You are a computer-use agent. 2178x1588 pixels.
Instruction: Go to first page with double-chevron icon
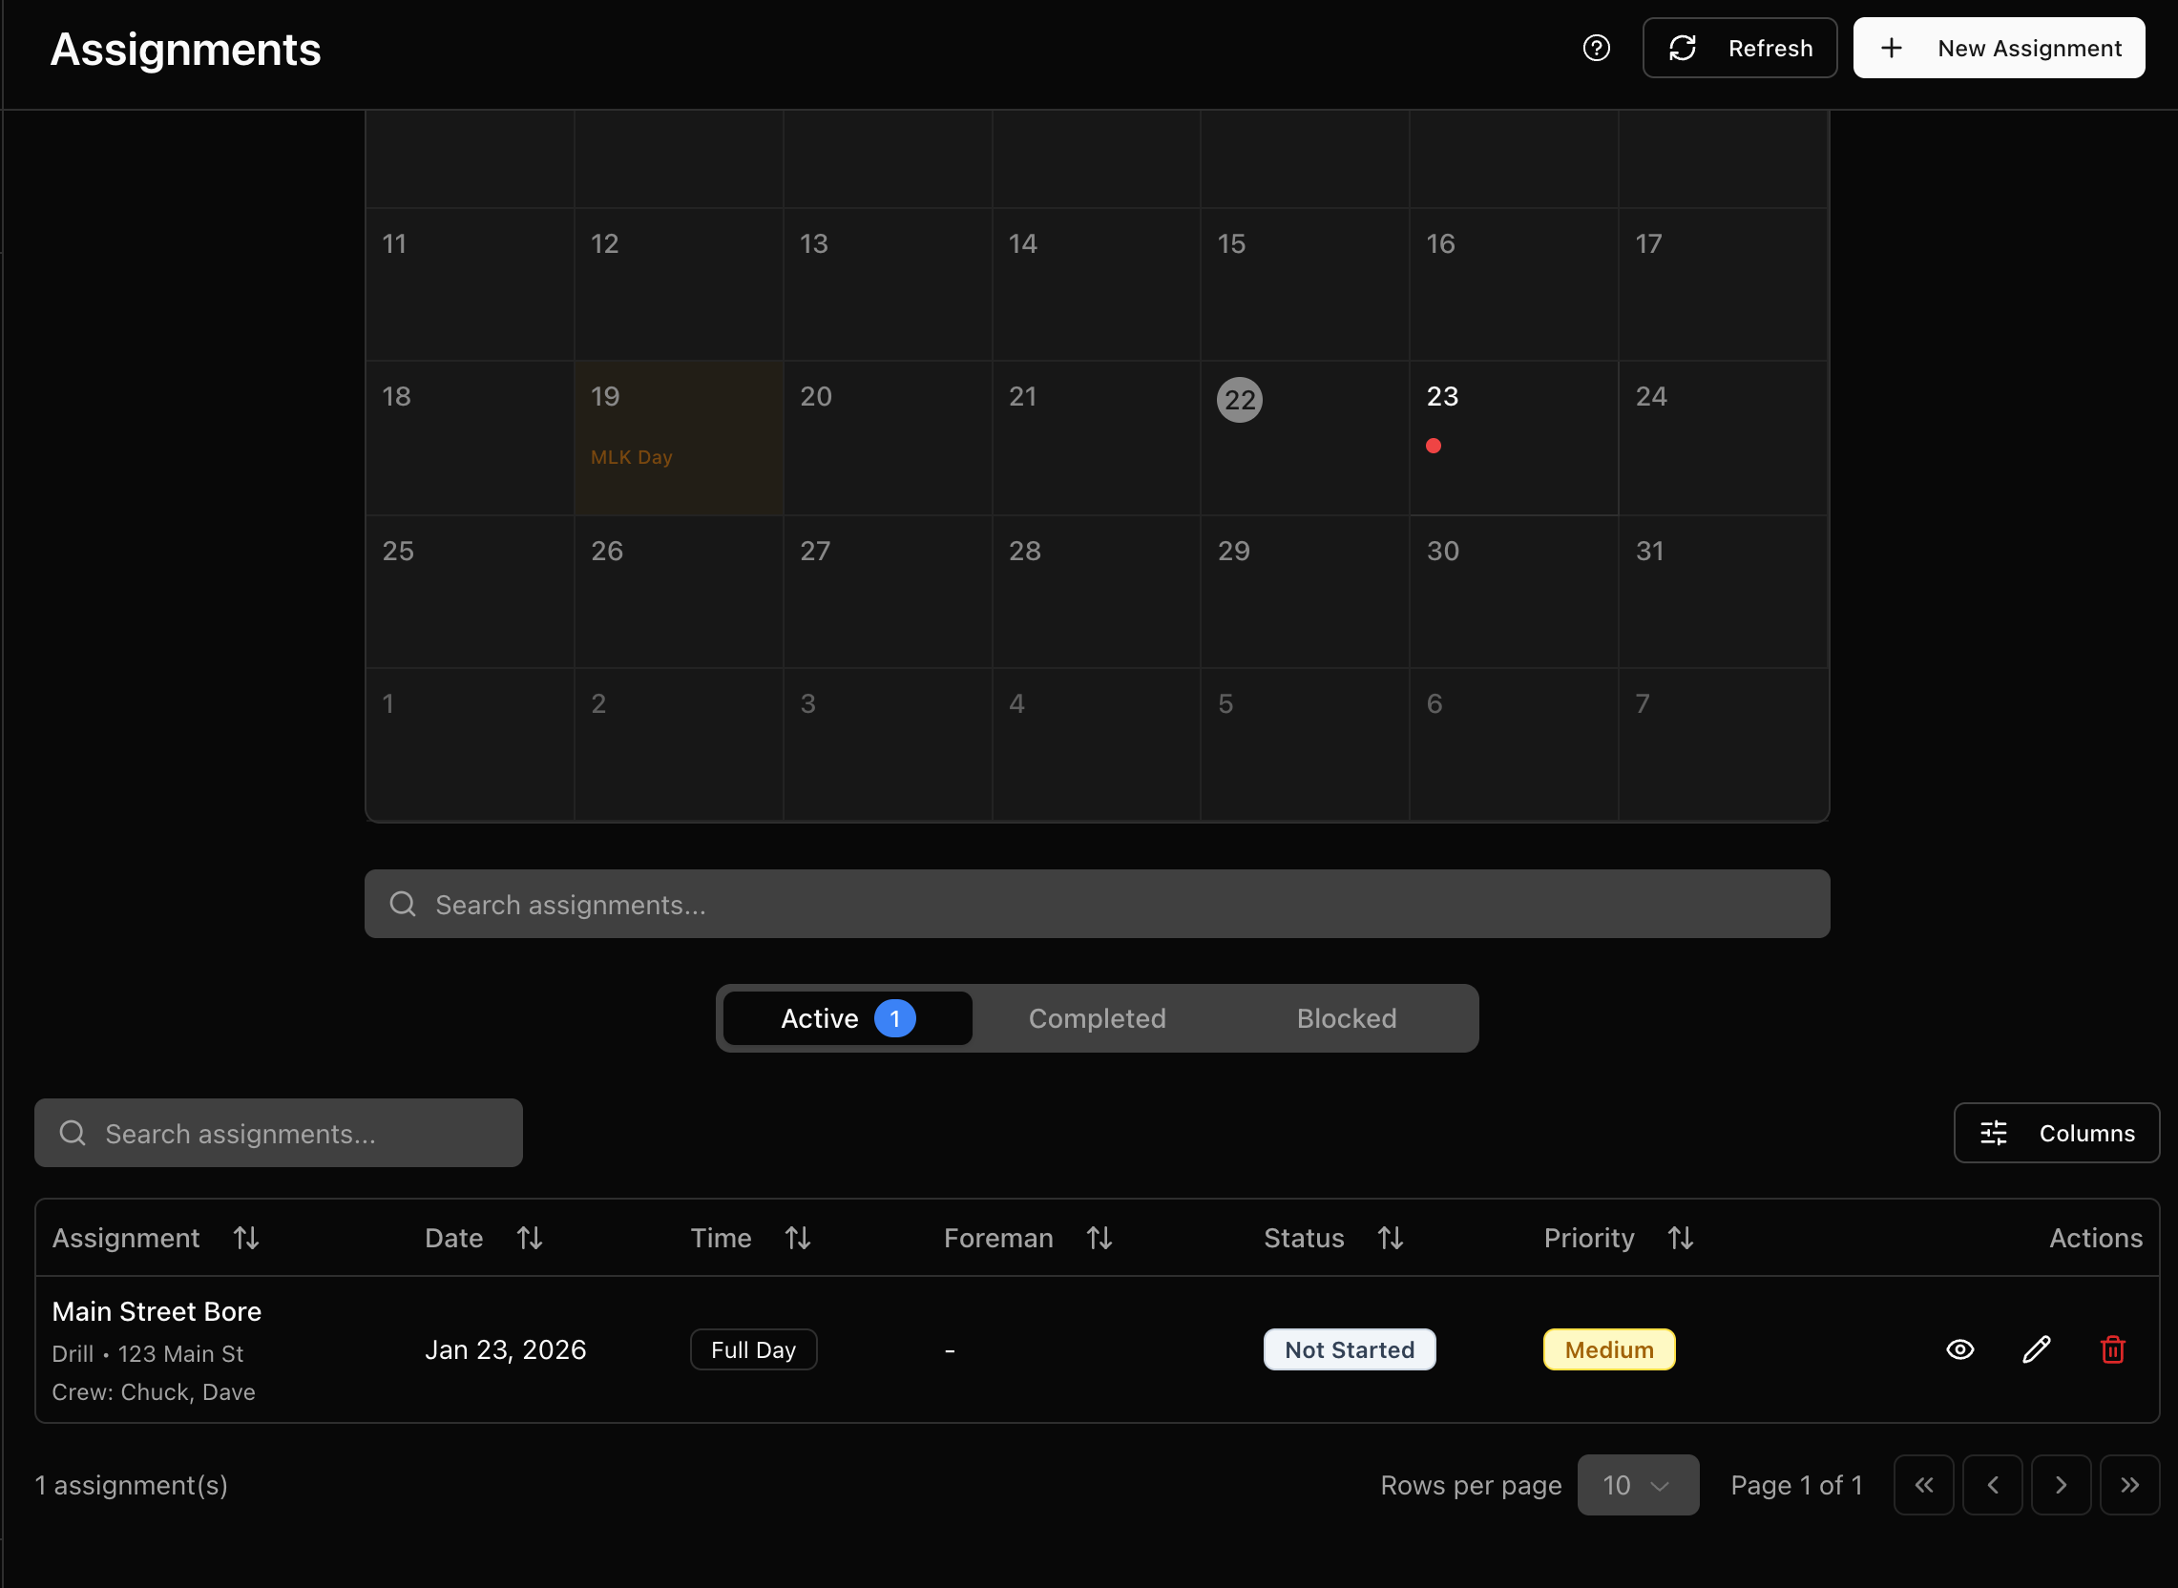pyautogui.click(x=1923, y=1485)
